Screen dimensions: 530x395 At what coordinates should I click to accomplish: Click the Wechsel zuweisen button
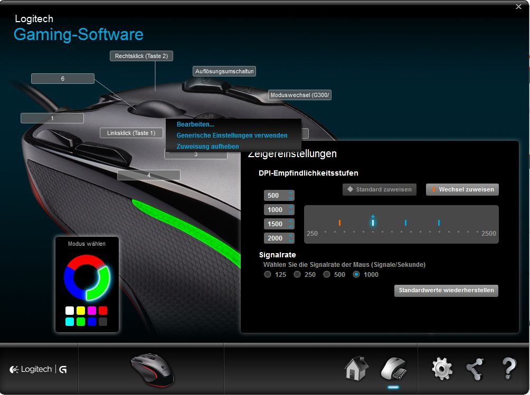pyautogui.click(x=462, y=189)
